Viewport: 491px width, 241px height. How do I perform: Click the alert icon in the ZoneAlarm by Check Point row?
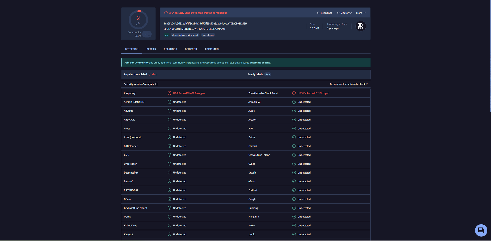(x=294, y=93)
